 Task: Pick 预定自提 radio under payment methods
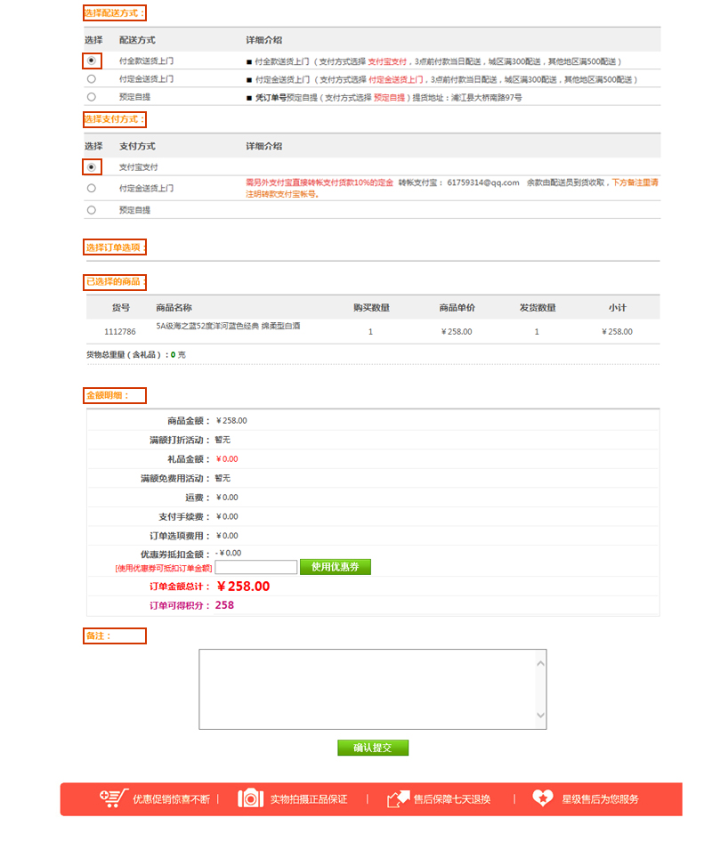coord(91,210)
